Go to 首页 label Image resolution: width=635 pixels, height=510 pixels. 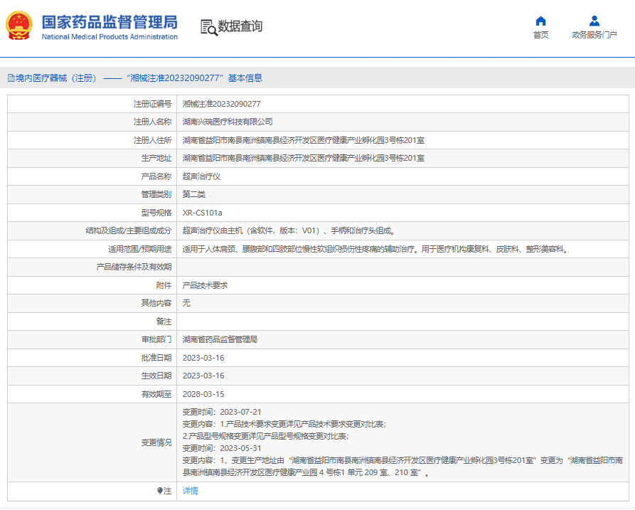point(540,35)
